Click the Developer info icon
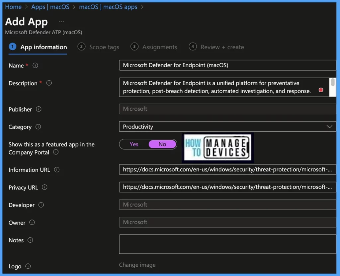Screen dimensions: 340x276 coord(41,205)
